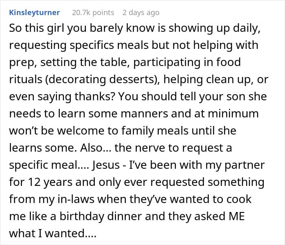This screenshot has height=245, width=285.
Task: Click the word 'rituals' in the comment
Action: (x=27, y=79)
